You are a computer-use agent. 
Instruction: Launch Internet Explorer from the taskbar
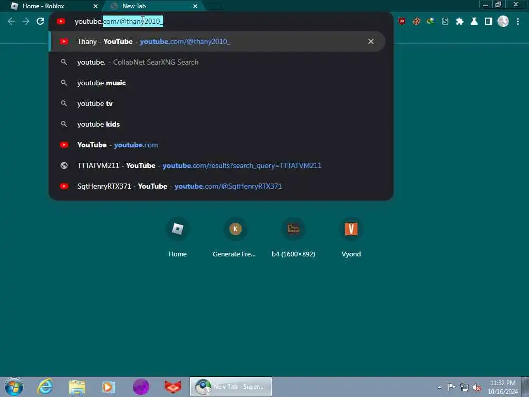coord(45,387)
